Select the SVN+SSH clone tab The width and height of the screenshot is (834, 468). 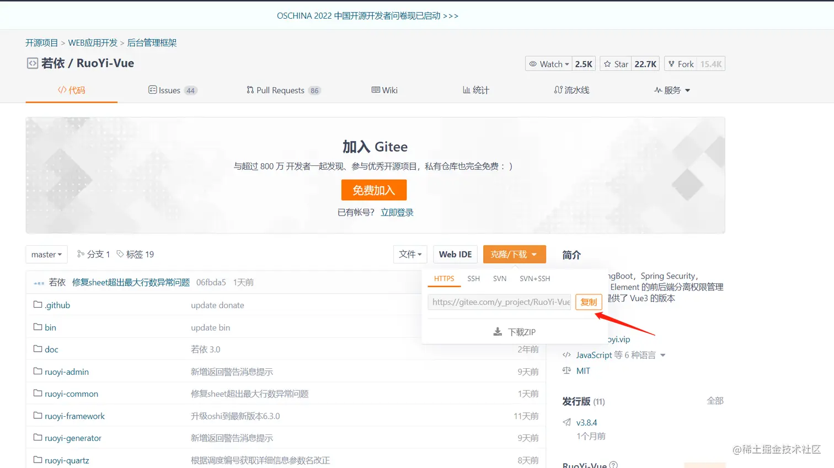click(x=534, y=279)
